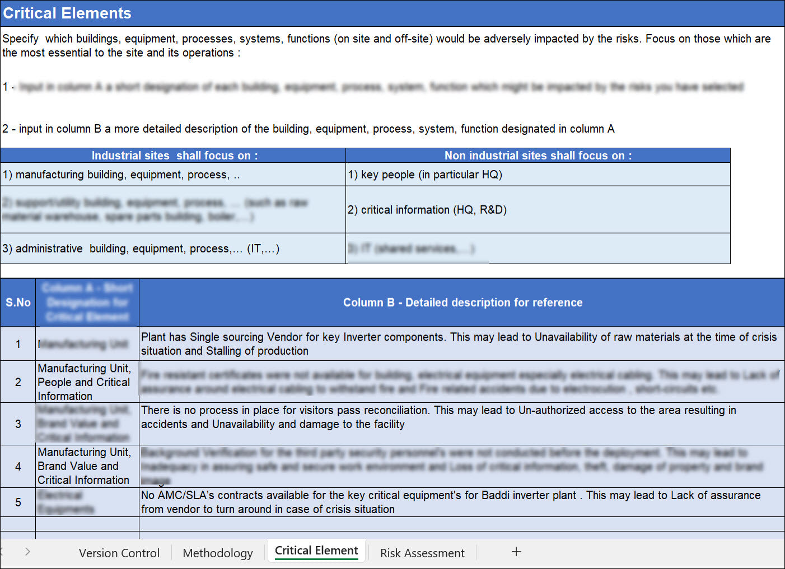Switch to the Methodology sheet tab
Screen dimensions: 785x569
coord(217,553)
